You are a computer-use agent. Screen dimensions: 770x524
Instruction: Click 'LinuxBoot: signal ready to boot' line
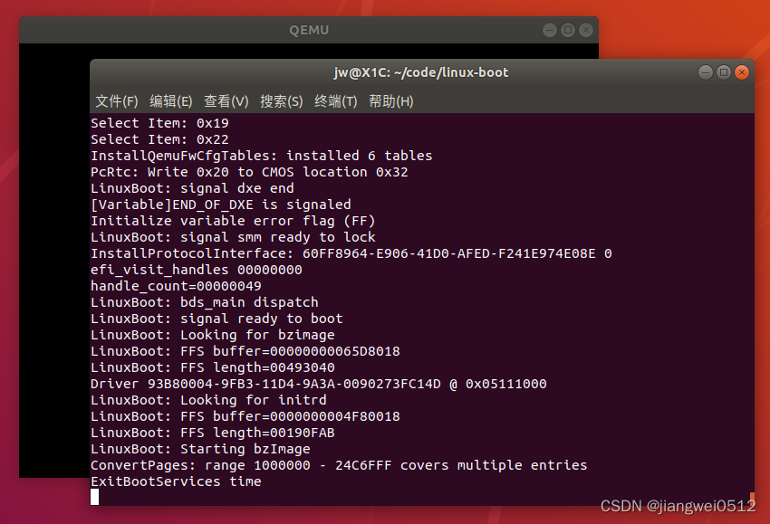(217, 319)
